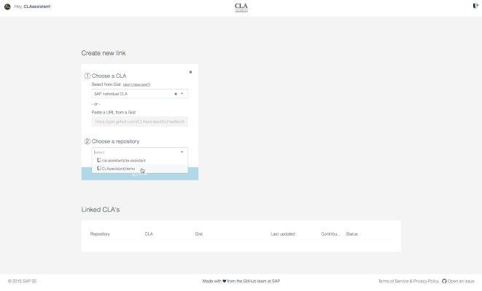Click the logout icon in the header

tap(474, 7)
